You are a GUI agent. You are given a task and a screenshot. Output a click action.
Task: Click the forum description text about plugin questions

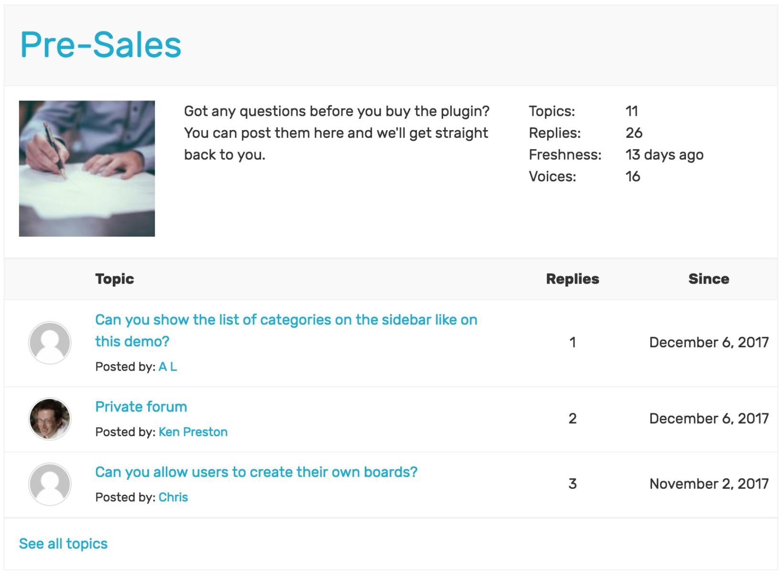tap(337, 133)
